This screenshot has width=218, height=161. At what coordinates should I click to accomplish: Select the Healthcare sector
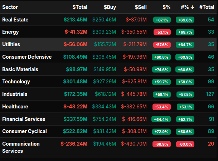[x=15, y=107]
